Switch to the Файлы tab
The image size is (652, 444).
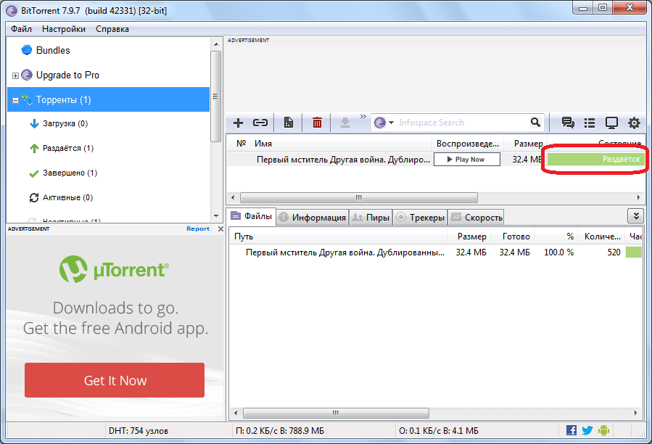pyautogui.click(x=252, y=216)
